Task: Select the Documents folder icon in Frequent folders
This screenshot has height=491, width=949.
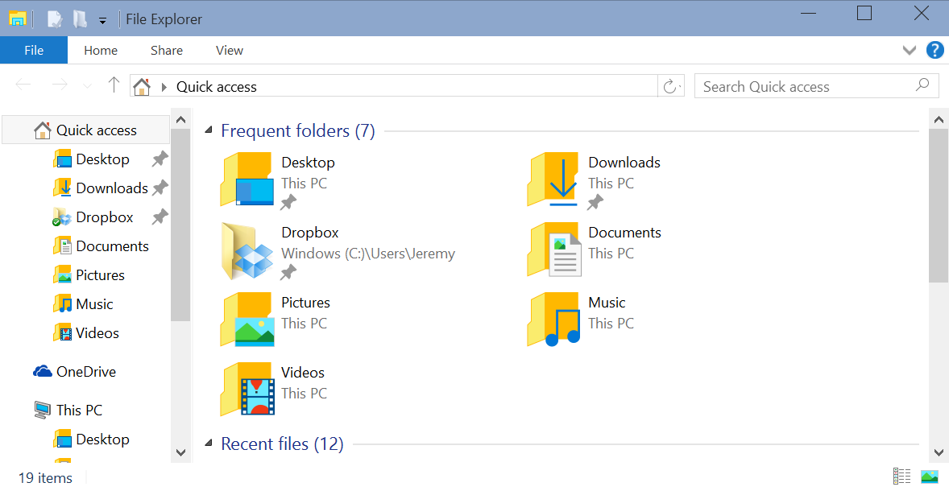Action: point(553,250)
